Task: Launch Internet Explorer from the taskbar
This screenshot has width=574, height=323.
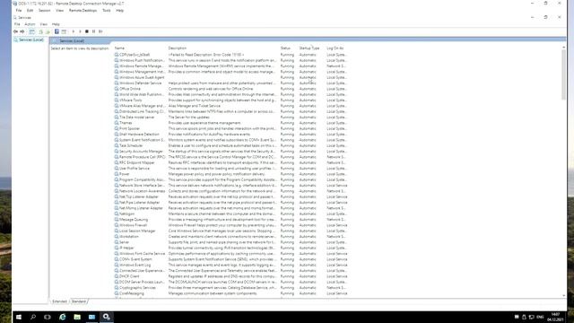Action: click(x=62, y=317)
